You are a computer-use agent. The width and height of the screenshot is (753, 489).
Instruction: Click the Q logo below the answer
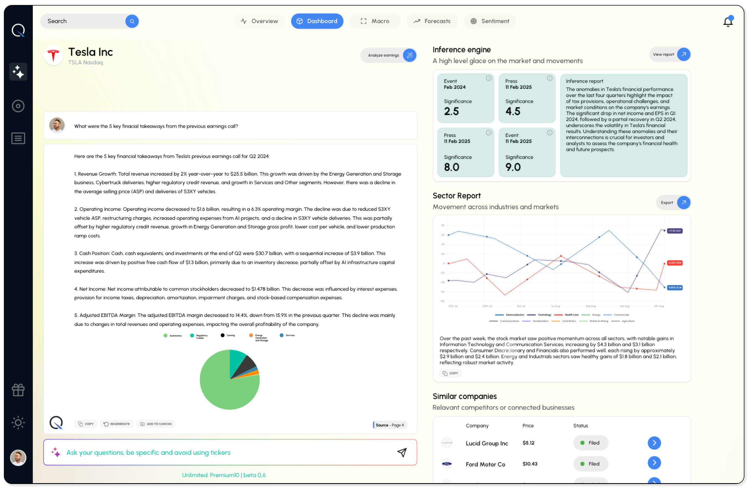56,423
